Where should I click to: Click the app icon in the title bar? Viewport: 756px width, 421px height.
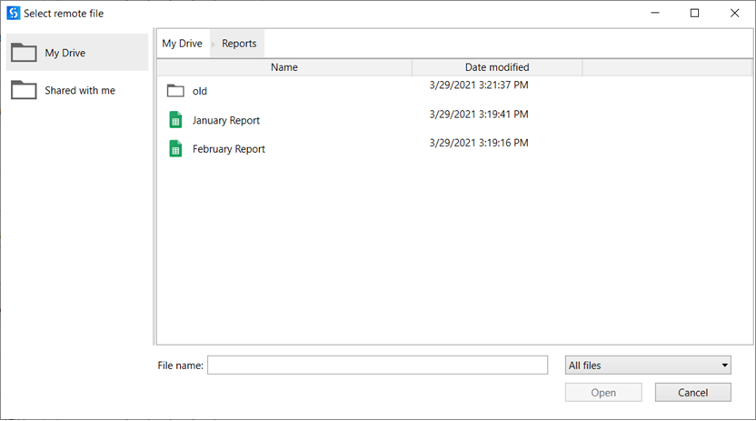[x=13, y=14]
